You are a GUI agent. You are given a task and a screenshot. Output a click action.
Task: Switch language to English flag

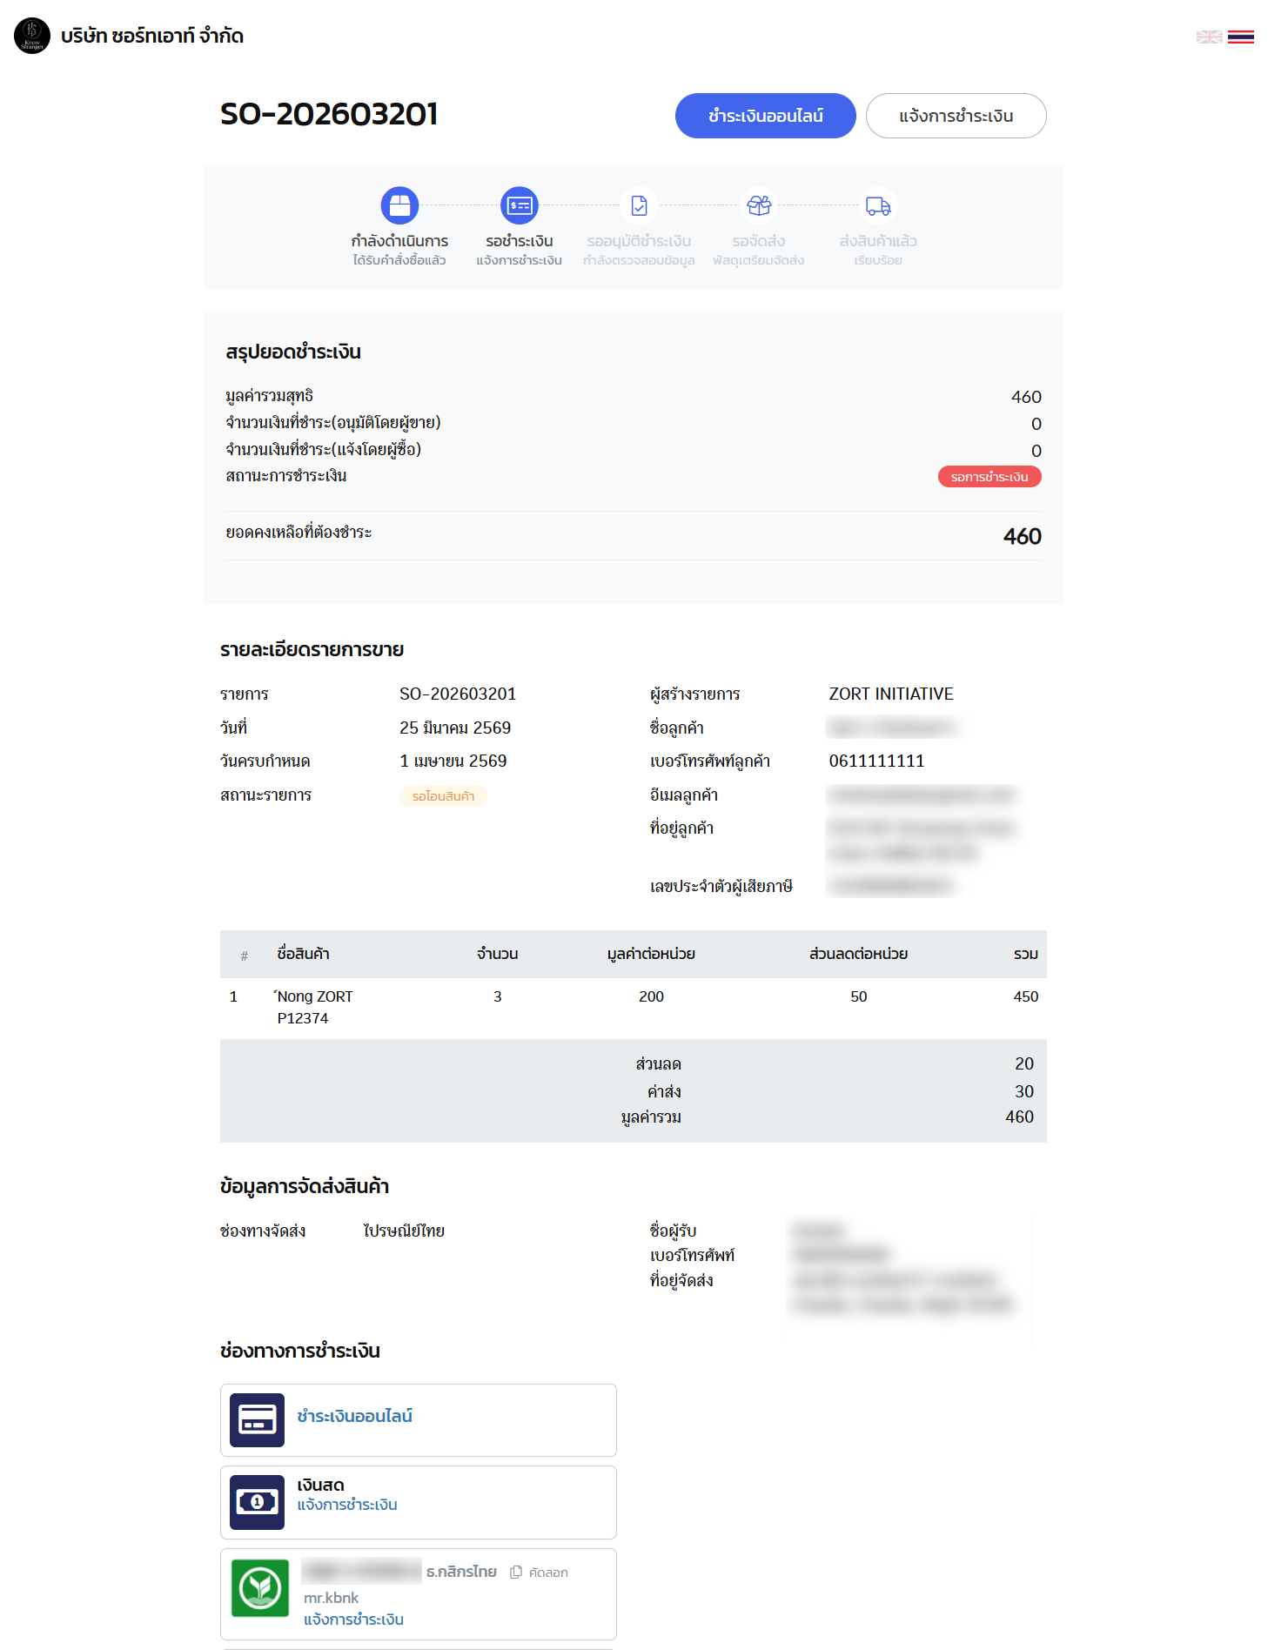tap(1209, 37)
